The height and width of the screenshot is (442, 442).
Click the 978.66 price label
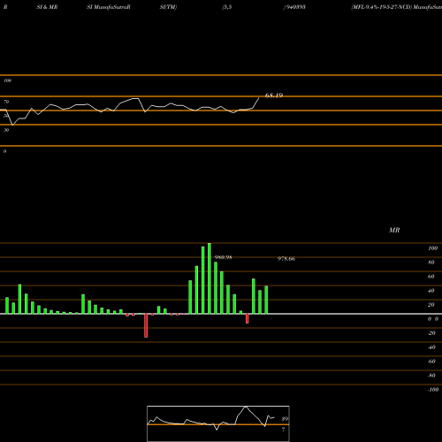286,259
